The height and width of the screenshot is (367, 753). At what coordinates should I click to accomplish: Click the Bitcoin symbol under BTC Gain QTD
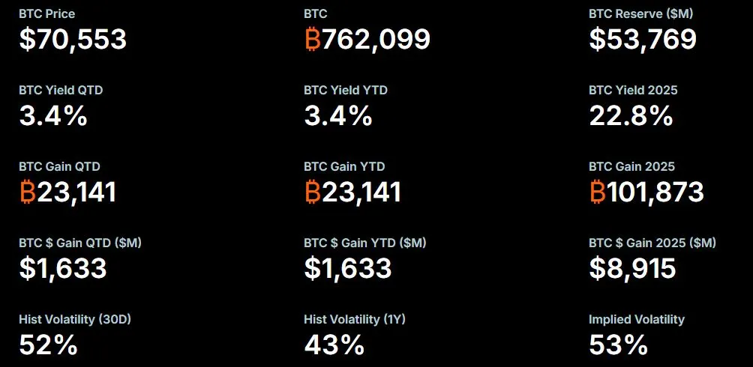point(28,192)
